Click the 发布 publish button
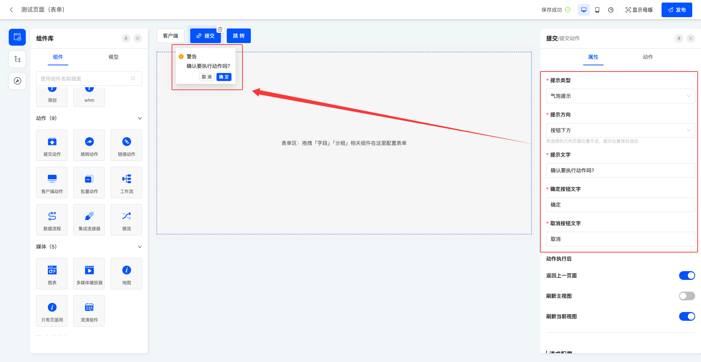 click(x=677, y=10)
